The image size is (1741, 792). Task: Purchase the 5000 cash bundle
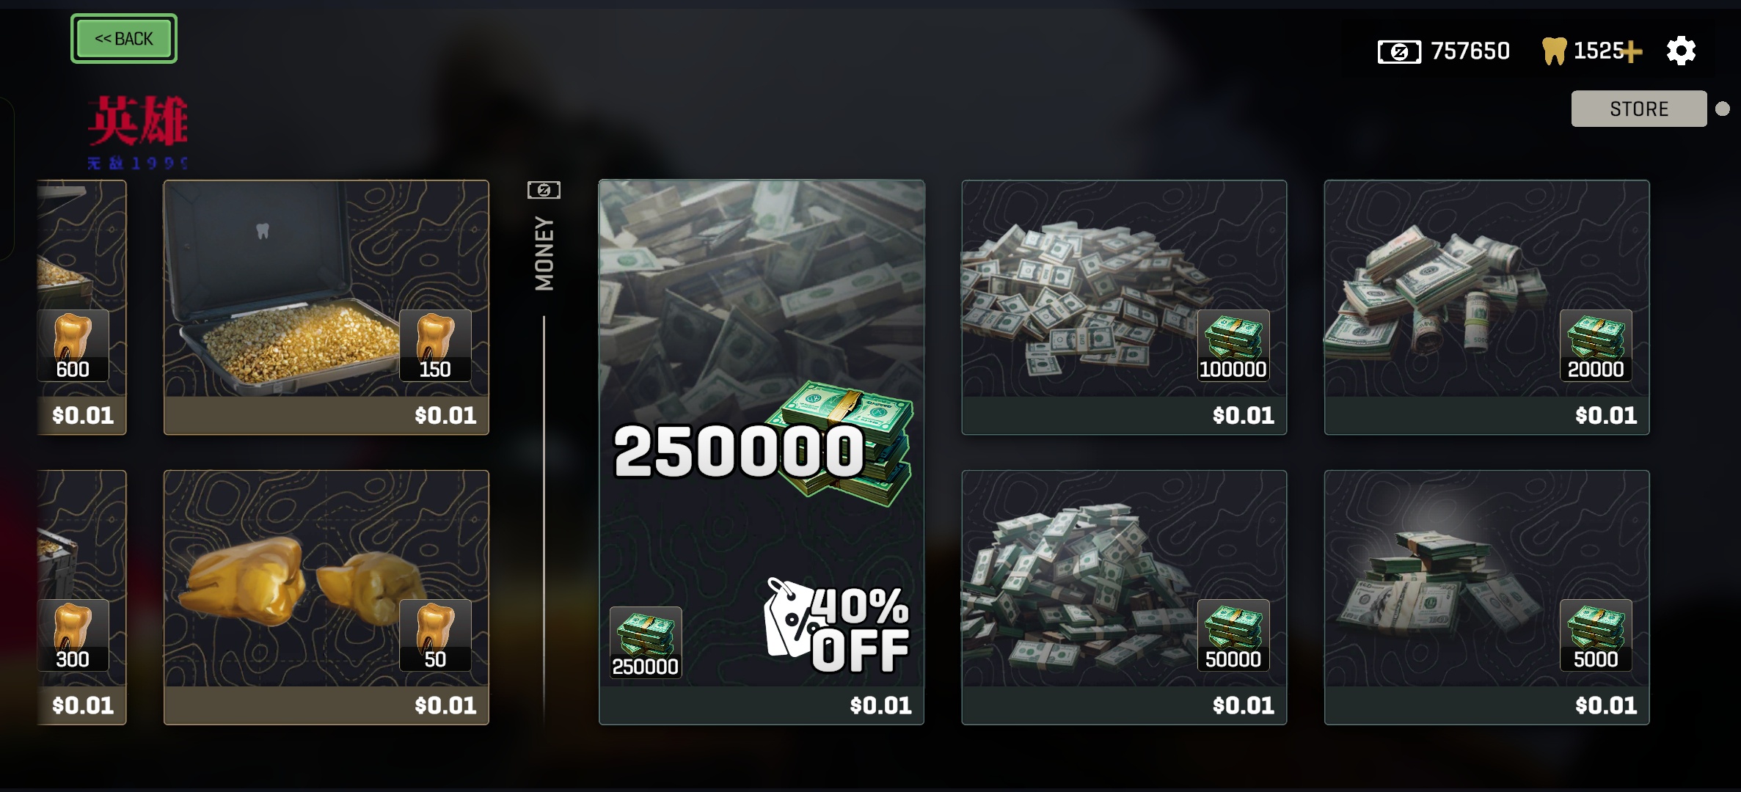[x=1486, y=597]
